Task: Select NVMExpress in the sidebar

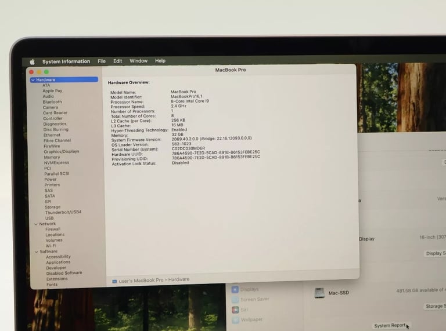Action: (x=56, y=163)
